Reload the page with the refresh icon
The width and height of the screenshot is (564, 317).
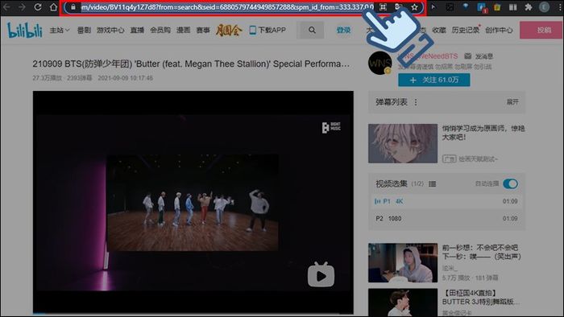point(38,6)
